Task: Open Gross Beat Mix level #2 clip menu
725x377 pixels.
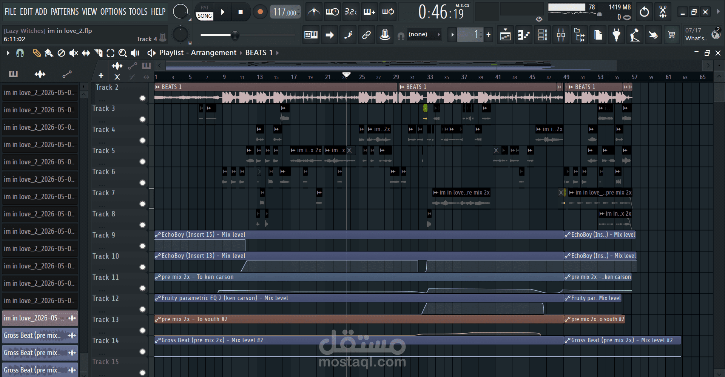Action: pyautogui.click(x=158, y=340)
